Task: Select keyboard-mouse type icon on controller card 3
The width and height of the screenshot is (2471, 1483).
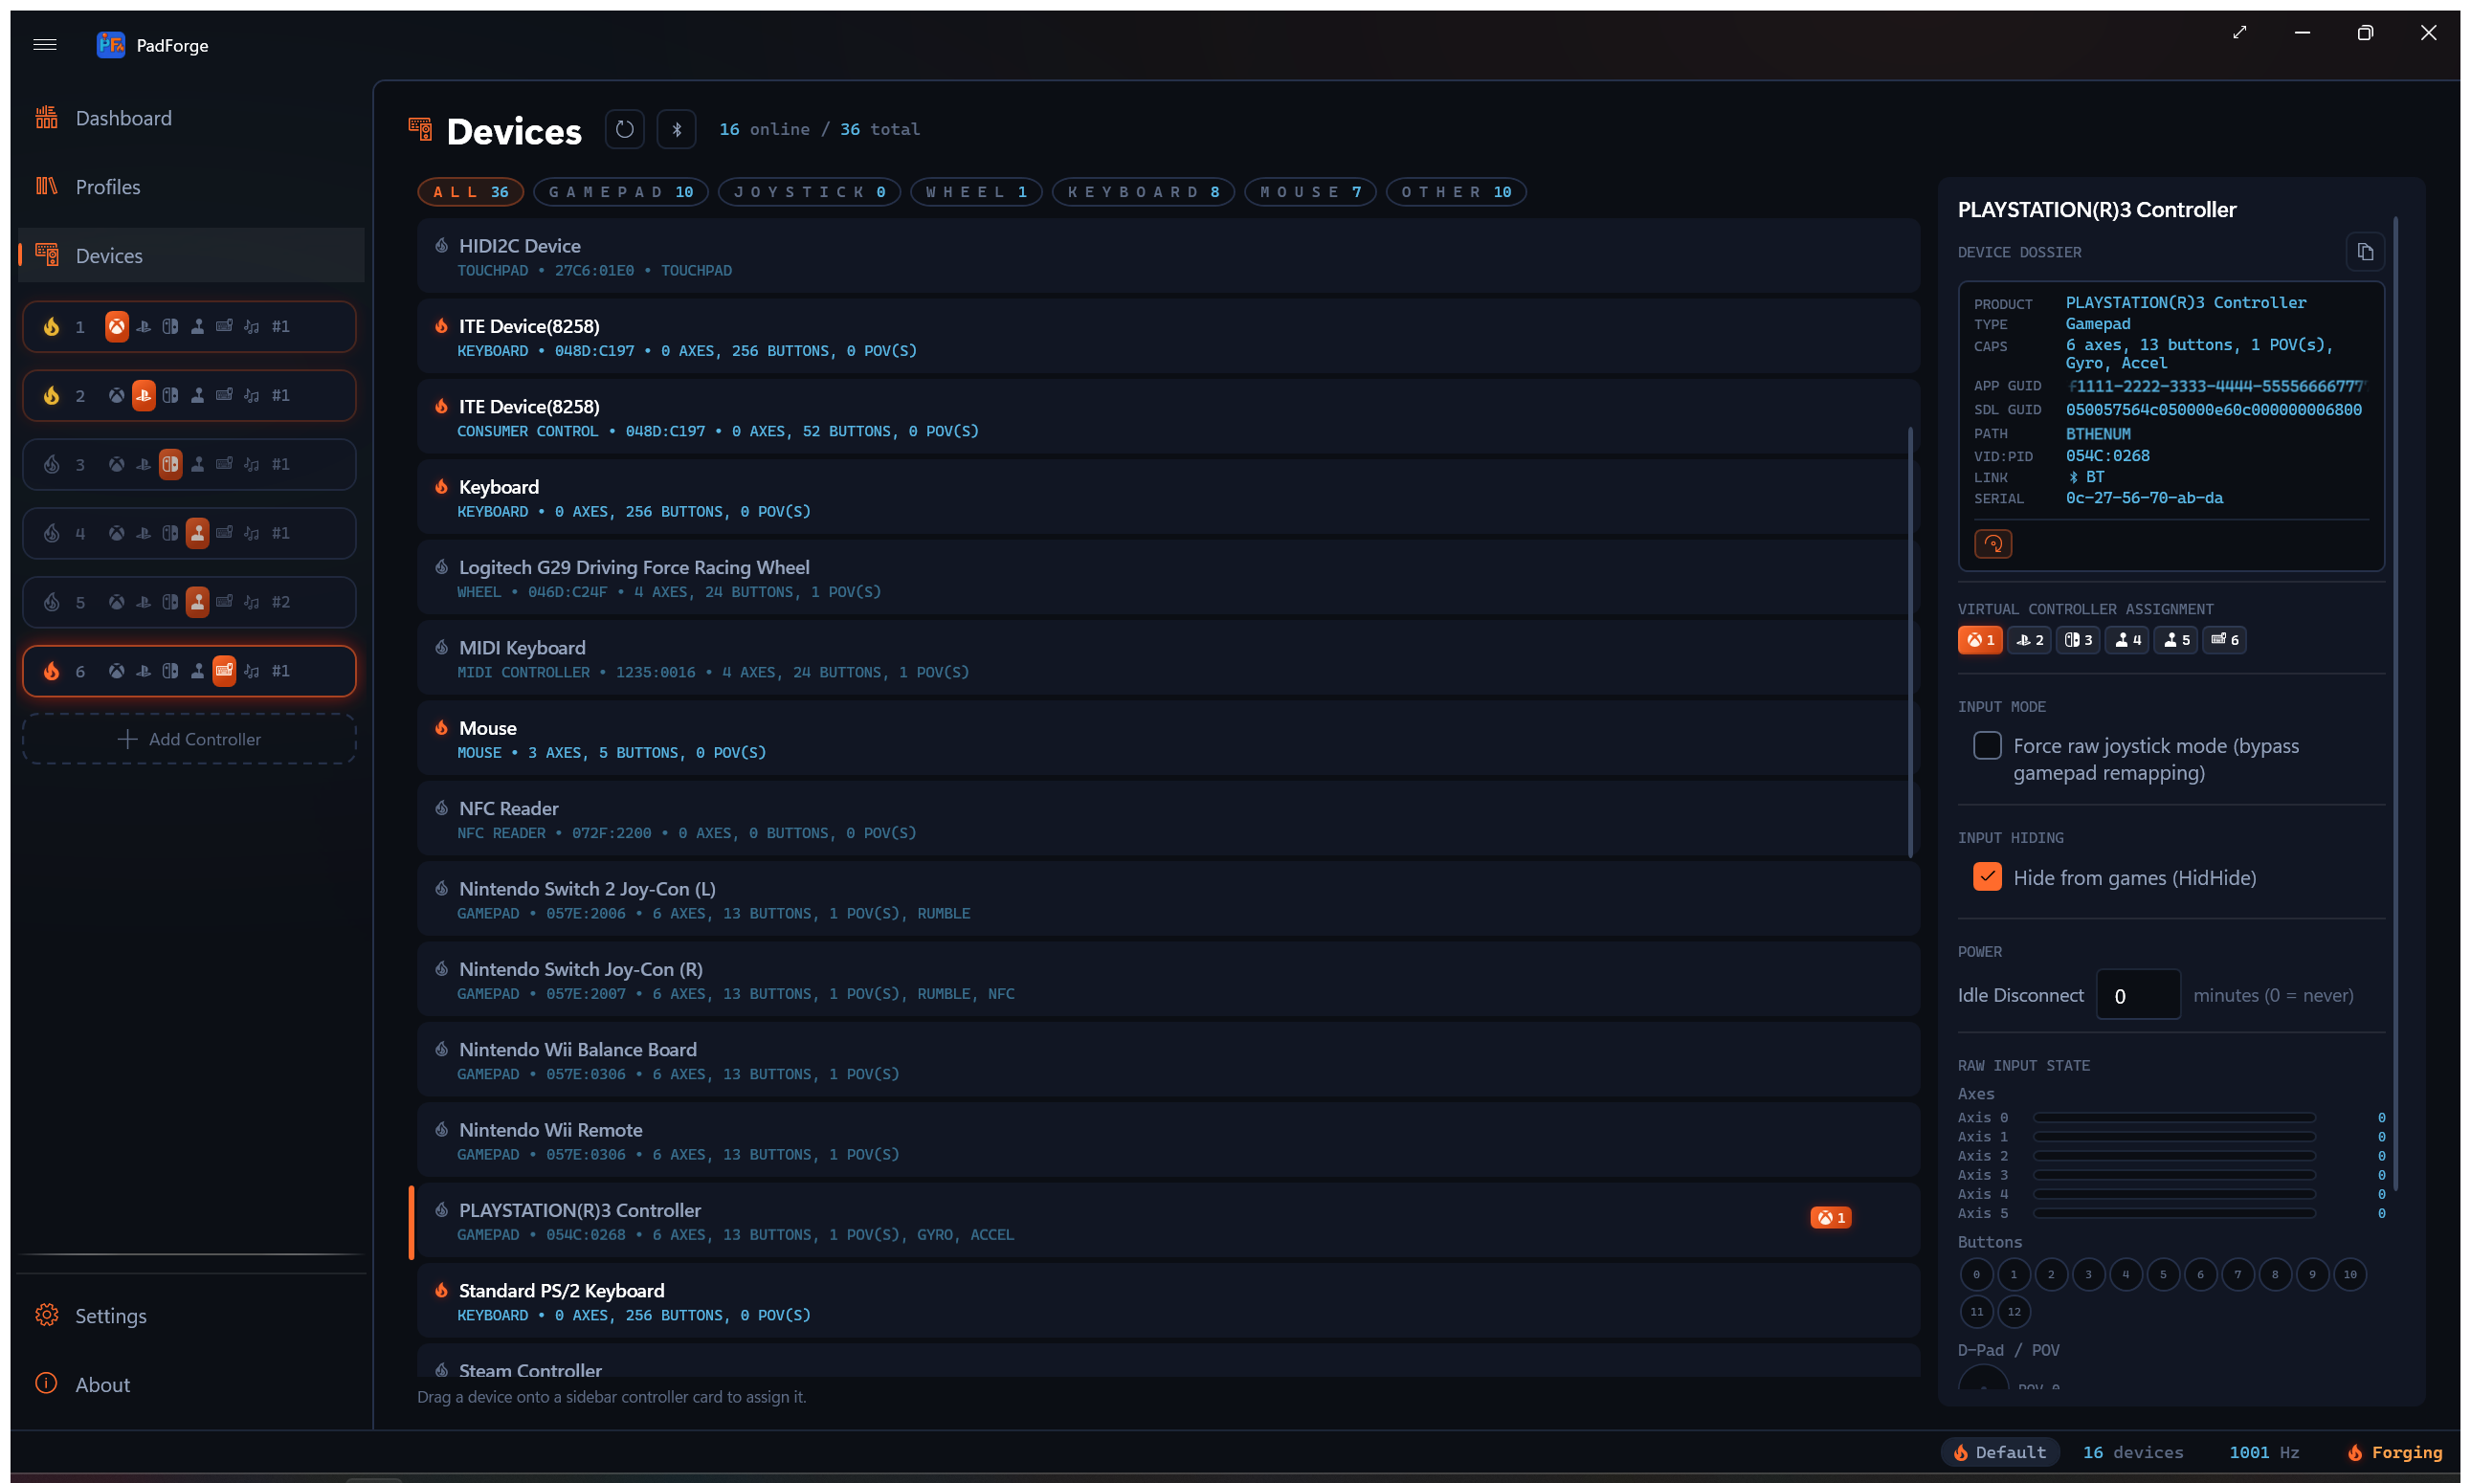Action: [x=225, y=465]
